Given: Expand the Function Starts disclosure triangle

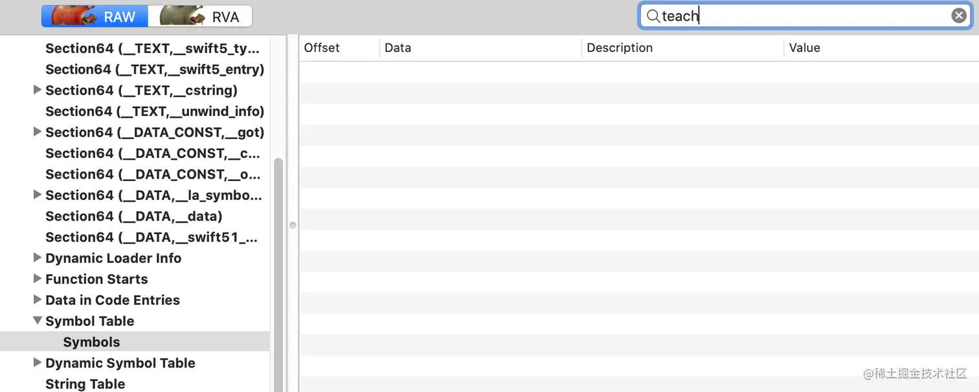Looking at the screenshot, I should tap(38, 279).
